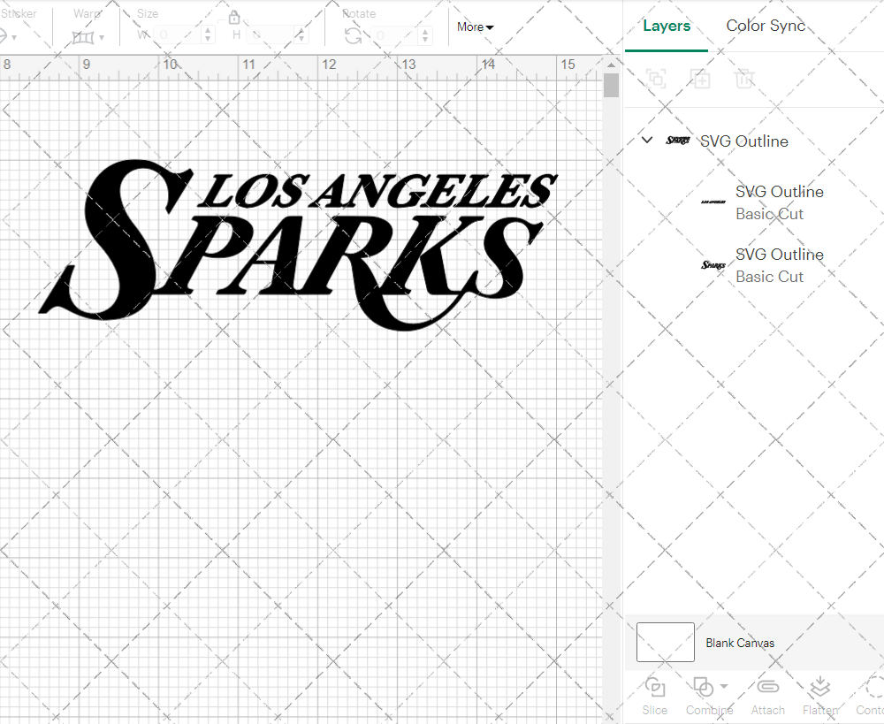884x724 pixels.
Task: Switch to the Layers tab
Action: tap(667, 26)
